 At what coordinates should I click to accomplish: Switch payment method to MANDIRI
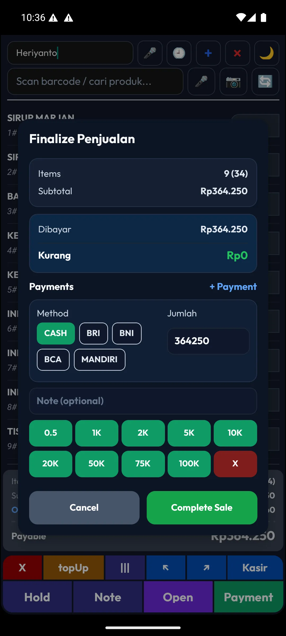[x=100, y=360]
